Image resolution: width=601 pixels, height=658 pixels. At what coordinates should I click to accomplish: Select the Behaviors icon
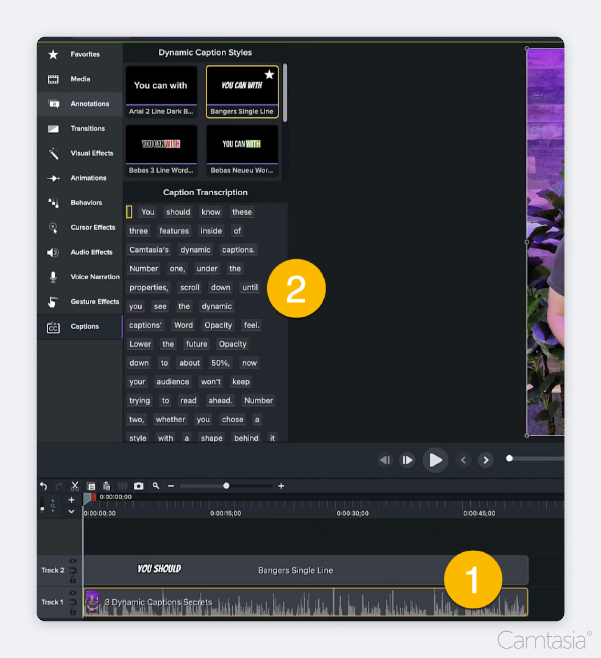point(53,203)
